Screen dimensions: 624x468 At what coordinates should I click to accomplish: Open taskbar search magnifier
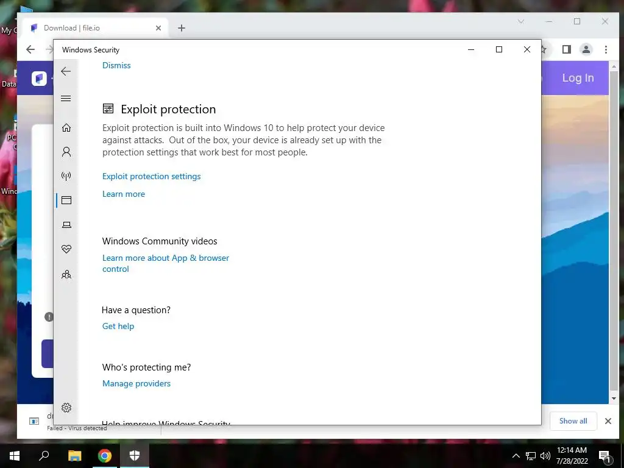pos(44,456)
